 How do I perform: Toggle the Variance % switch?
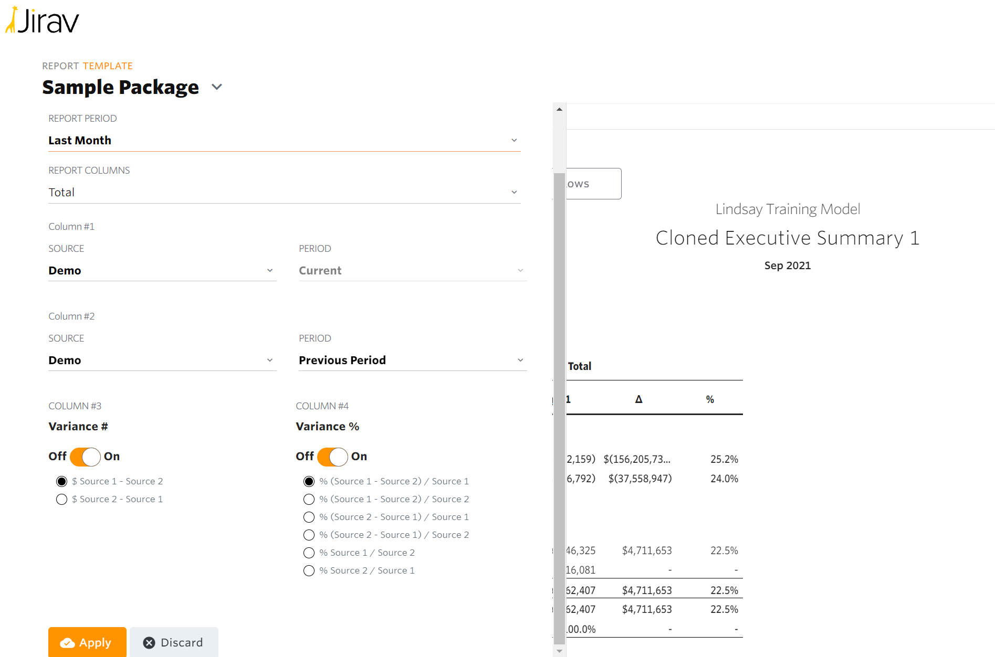332,457
